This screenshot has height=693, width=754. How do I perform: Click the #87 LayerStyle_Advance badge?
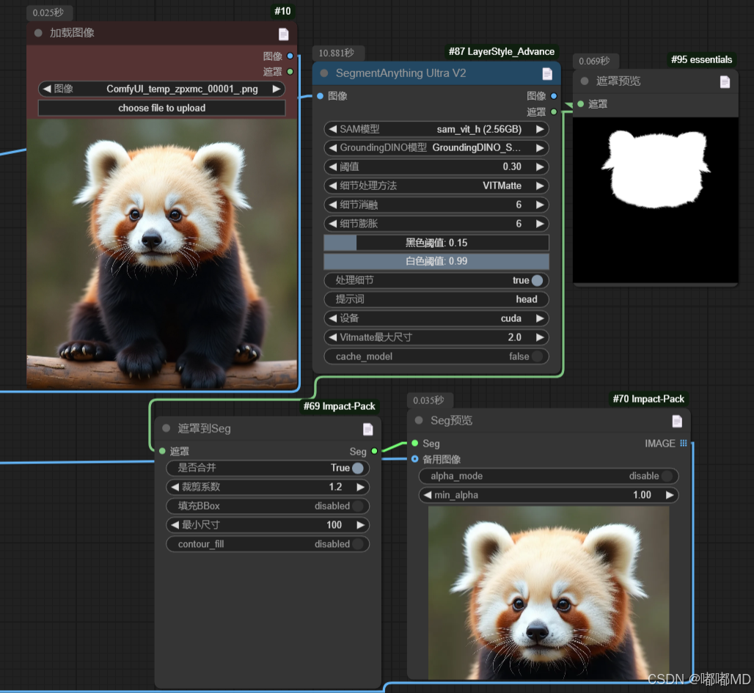click(x=501, y=52)
